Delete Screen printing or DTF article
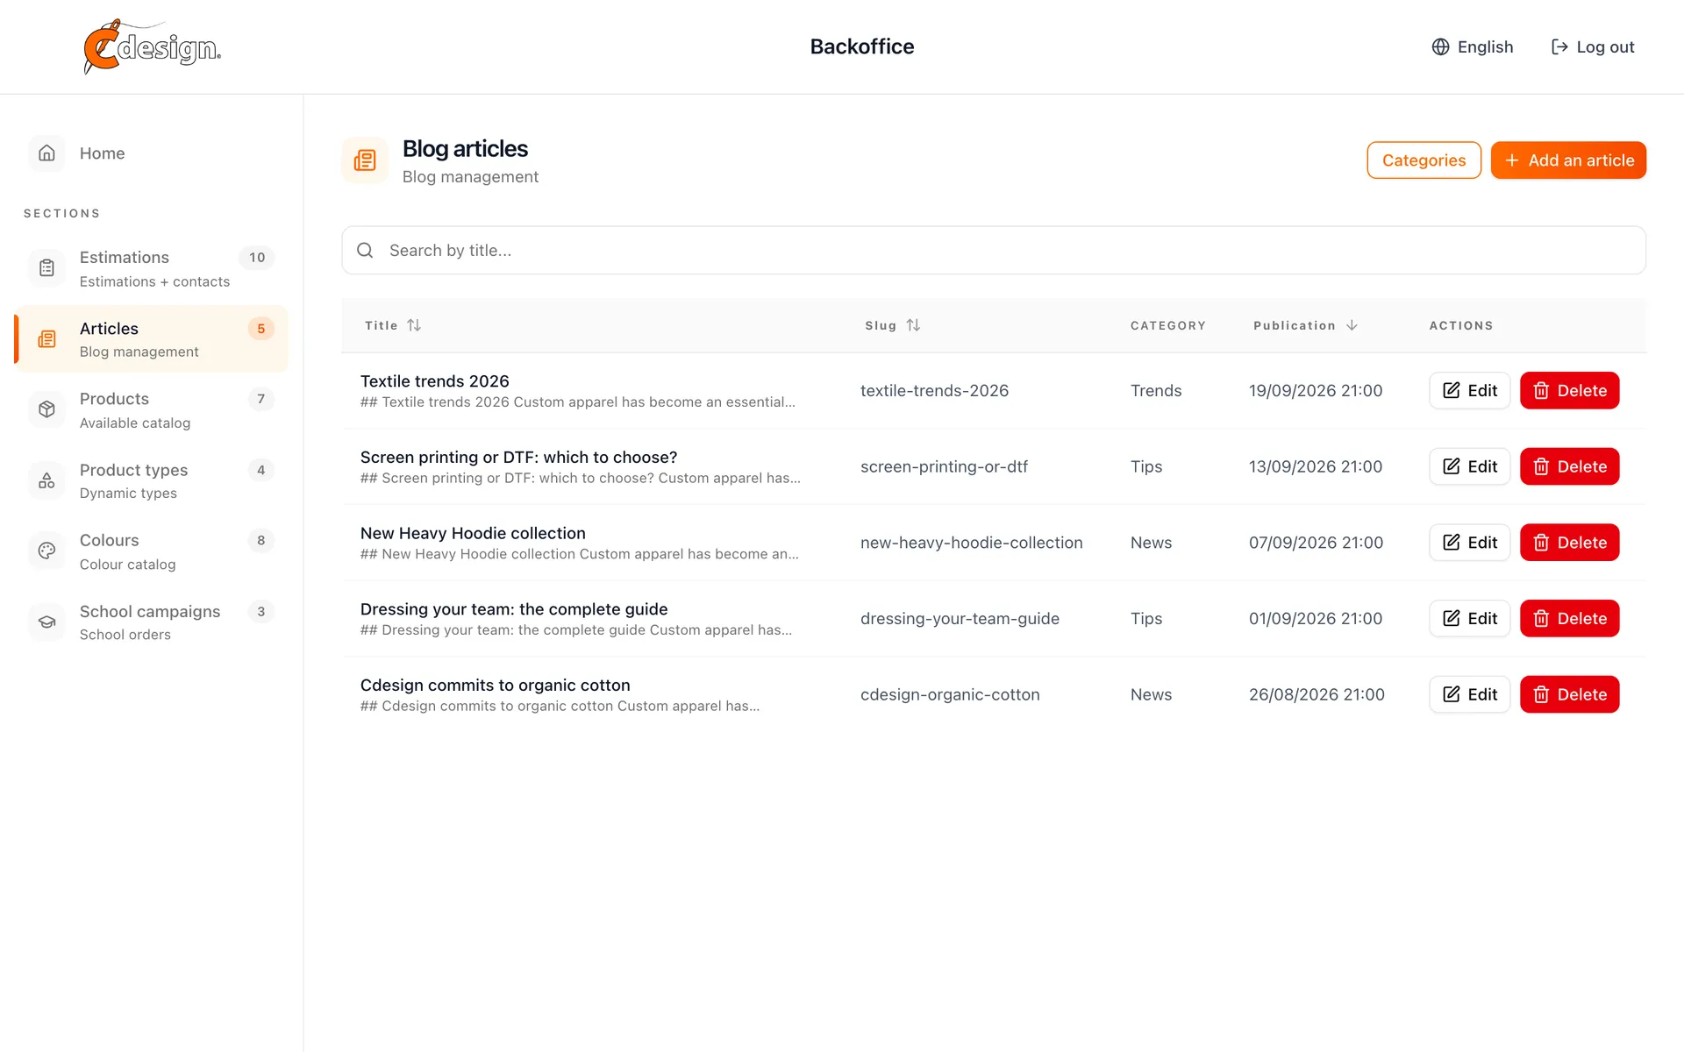Viewport: 1684px width, 1052px height. (1569, 466)
